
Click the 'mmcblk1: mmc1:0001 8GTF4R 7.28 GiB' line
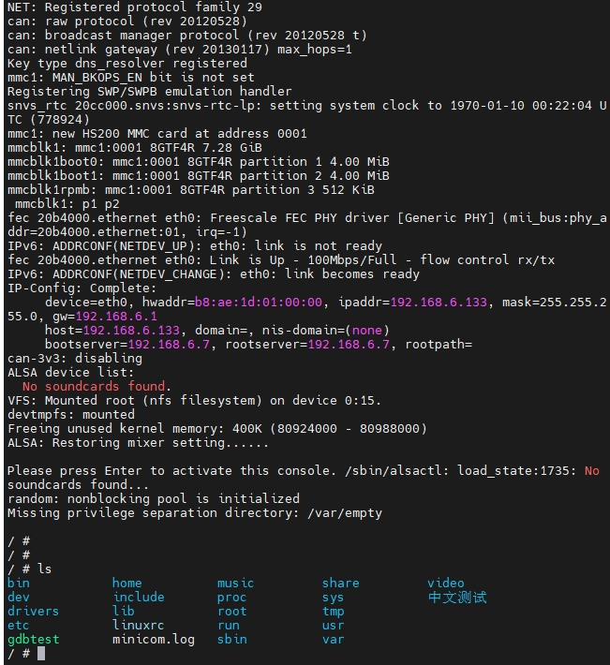pyautogui.click(x=135, y=148)
